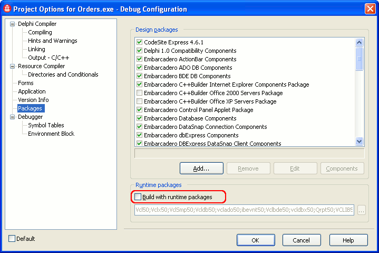The image size is (379, 253).
Task: Select Hints and Warnings in the tree
Action: point(52,41)
